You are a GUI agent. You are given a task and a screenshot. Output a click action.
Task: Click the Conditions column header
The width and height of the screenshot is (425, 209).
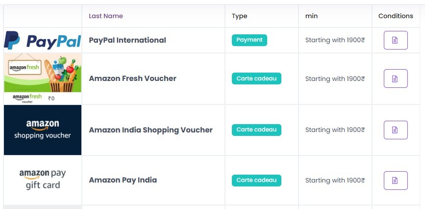(x=396, y=16)
